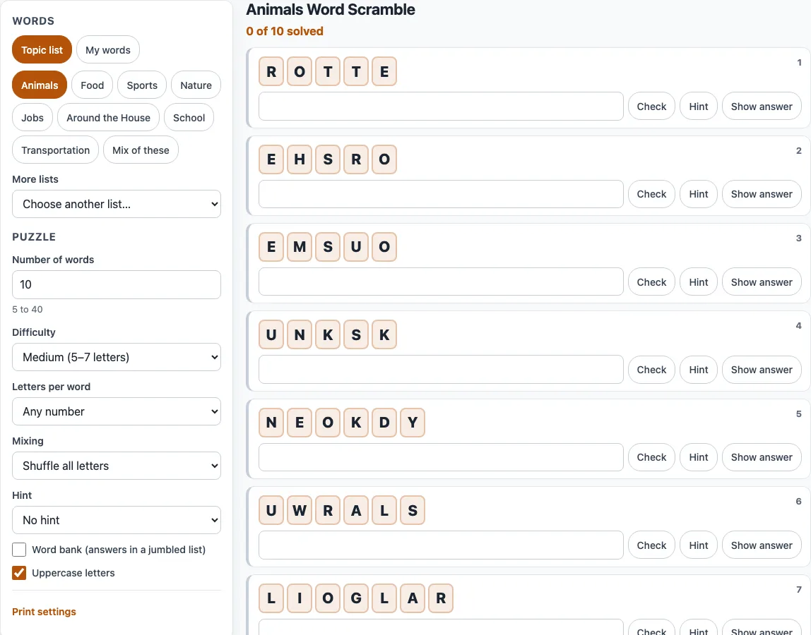Open the Choose another list dropdown
The image size is (811, 635).
(117, 204)
